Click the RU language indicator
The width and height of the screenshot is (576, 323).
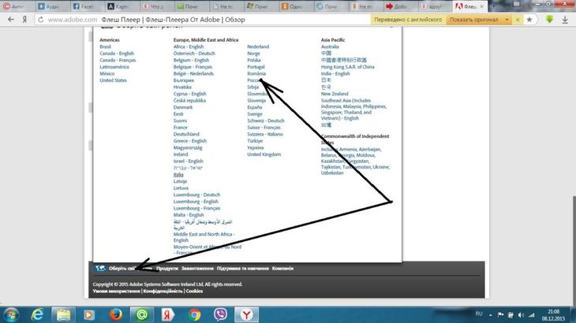click(x=479, y=314)
